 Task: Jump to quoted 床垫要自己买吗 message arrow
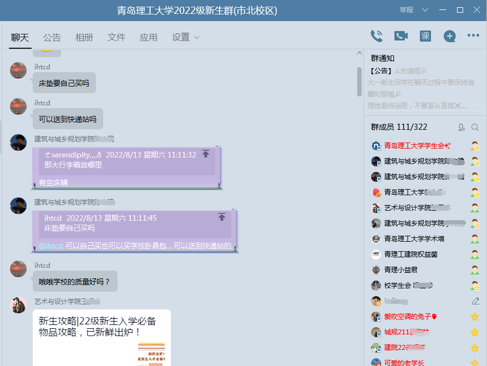(x=222, y=217)
